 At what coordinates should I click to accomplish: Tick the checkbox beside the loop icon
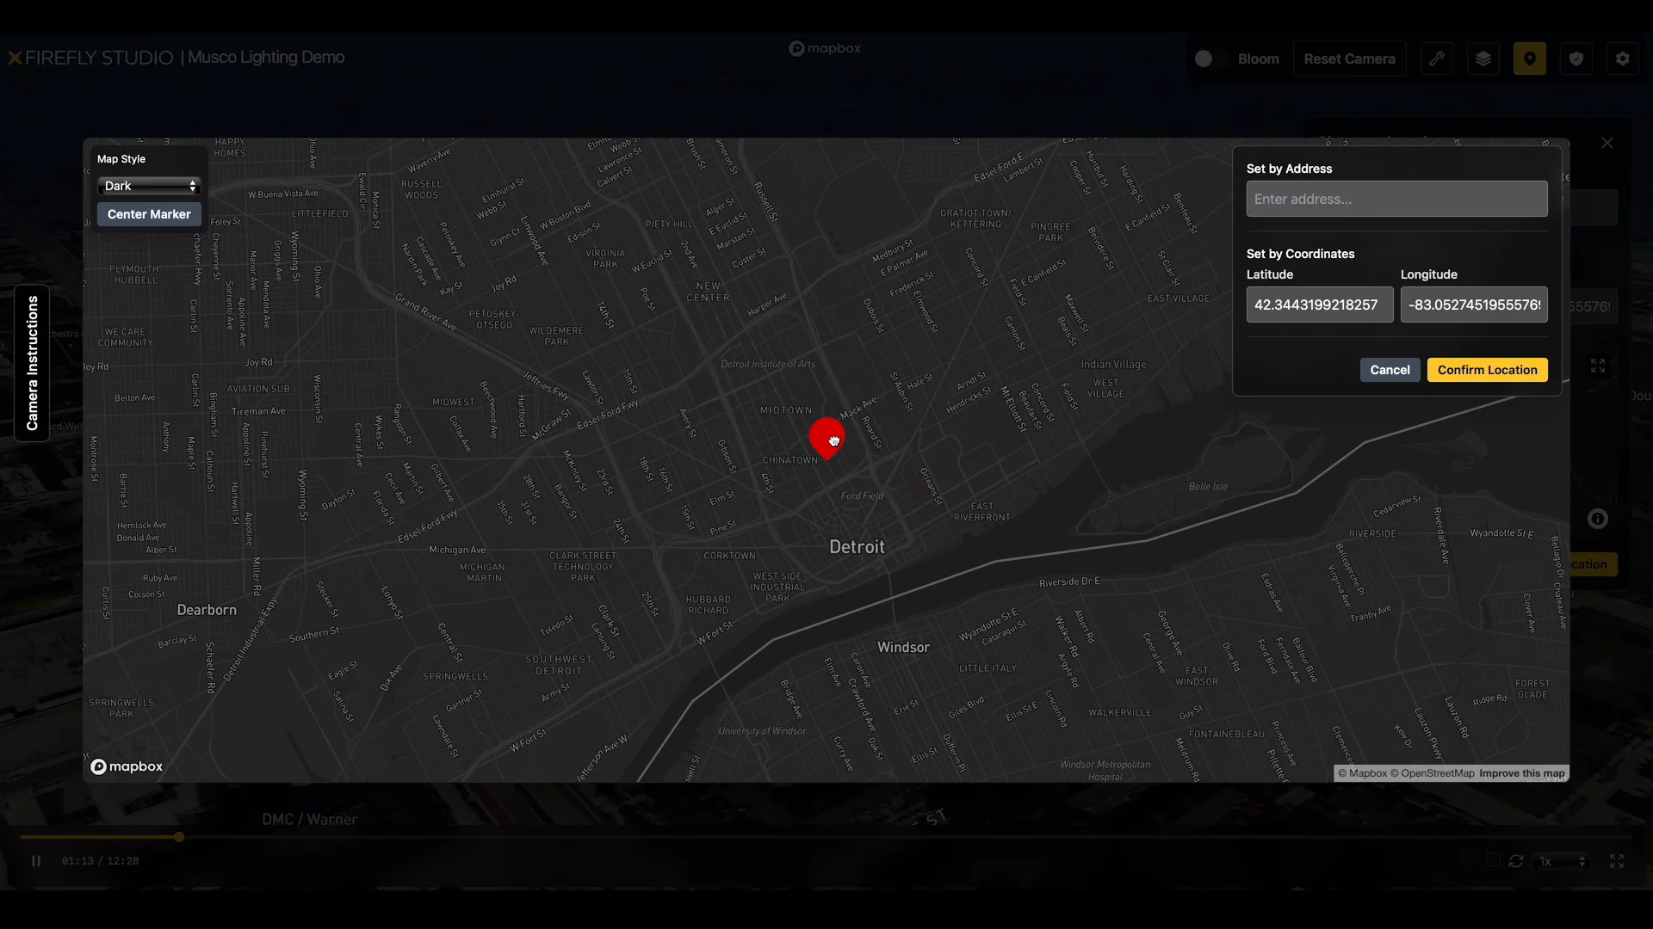pyautogui.click(x=1493, y=860)
